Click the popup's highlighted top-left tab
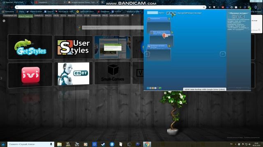Screen dimensions: 263x147 coord(152,13)
